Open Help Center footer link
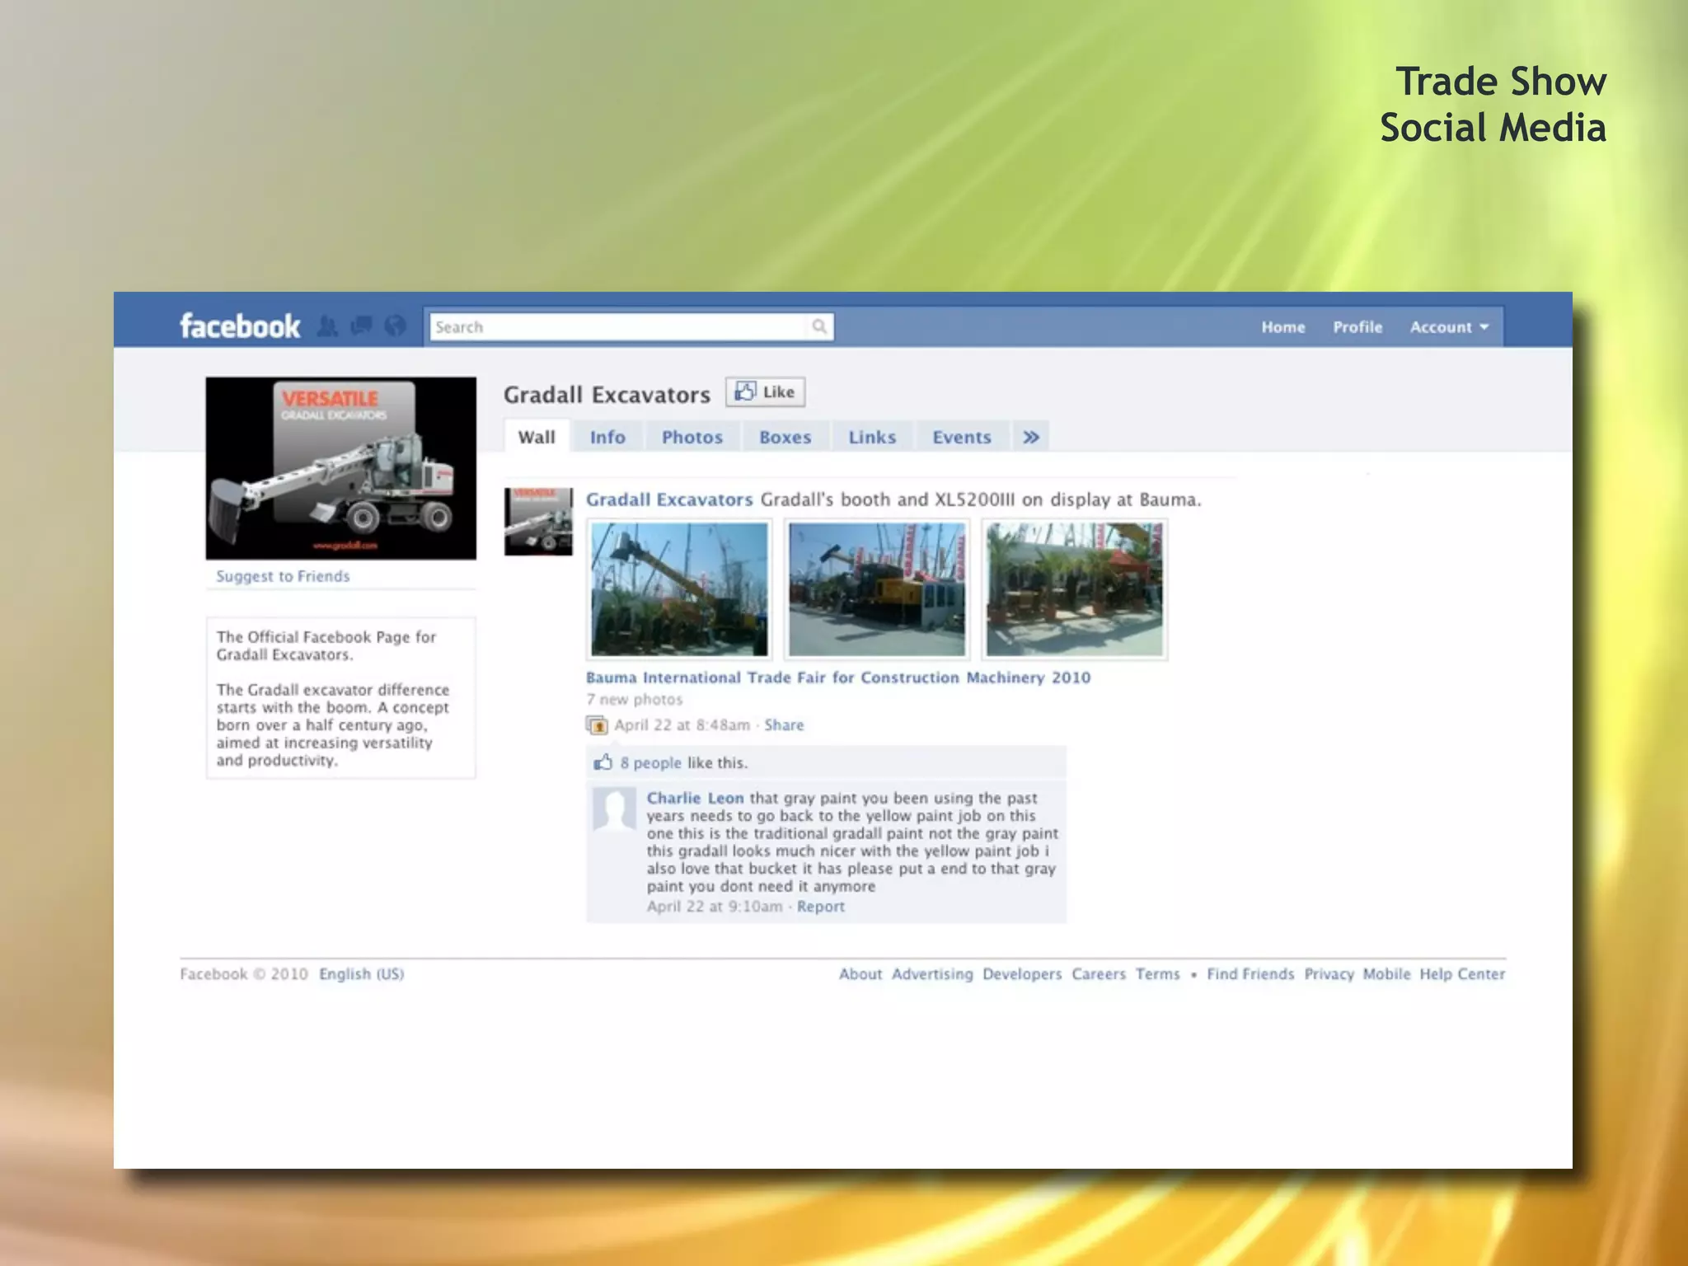The width and height of the screenshot is (1688, 1266). 1462,974
